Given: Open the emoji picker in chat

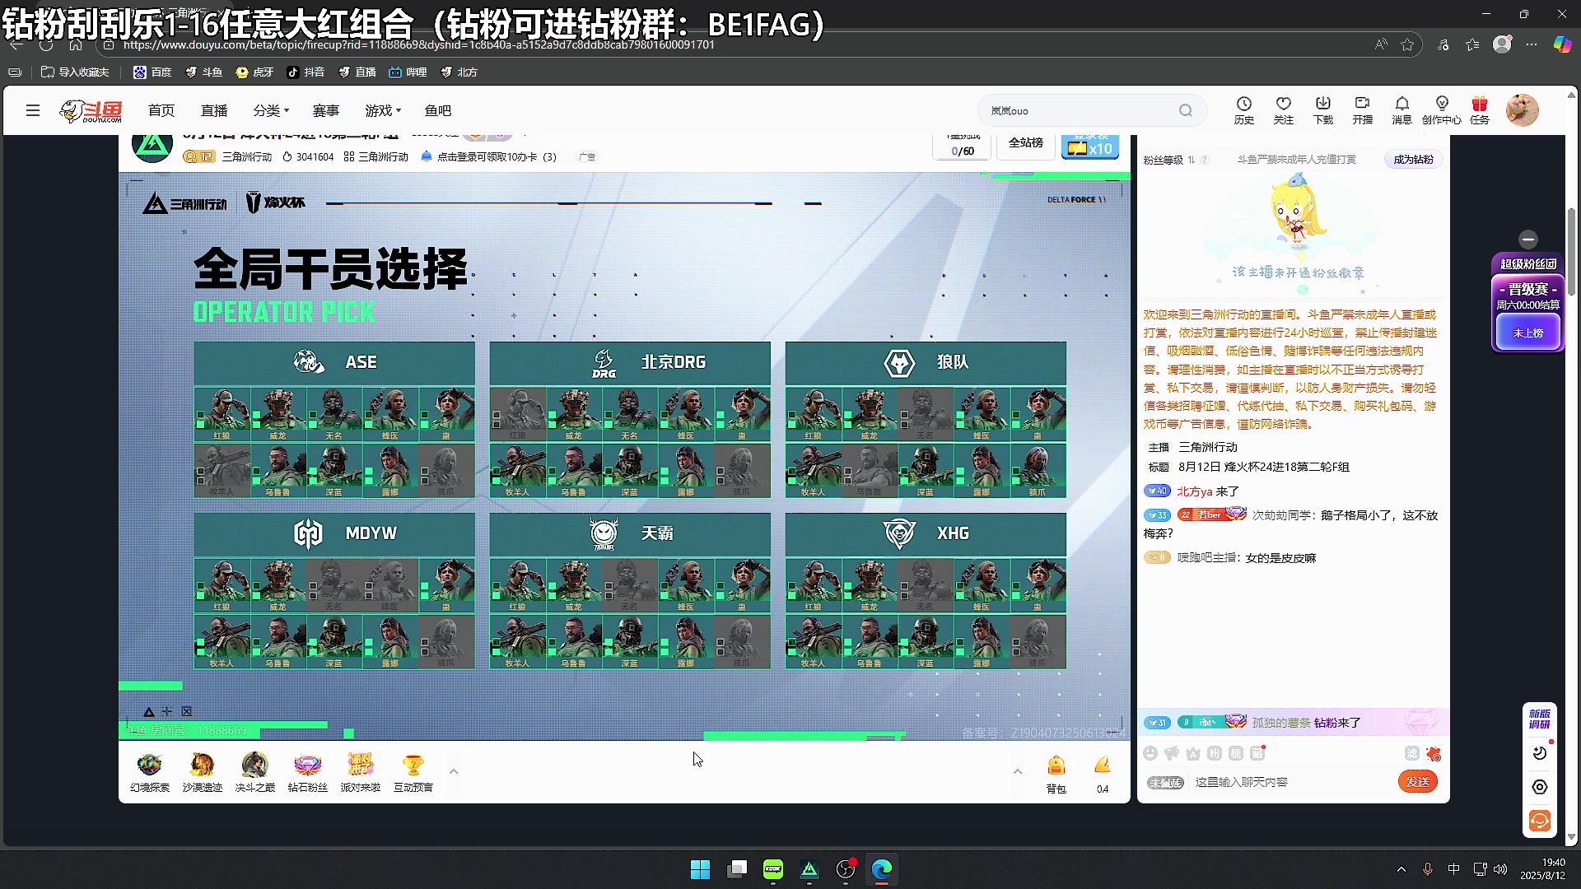Looking at the screenshot, I should point(1150,753).
